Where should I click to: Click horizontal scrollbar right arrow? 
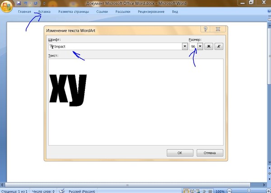click(265, 185)
